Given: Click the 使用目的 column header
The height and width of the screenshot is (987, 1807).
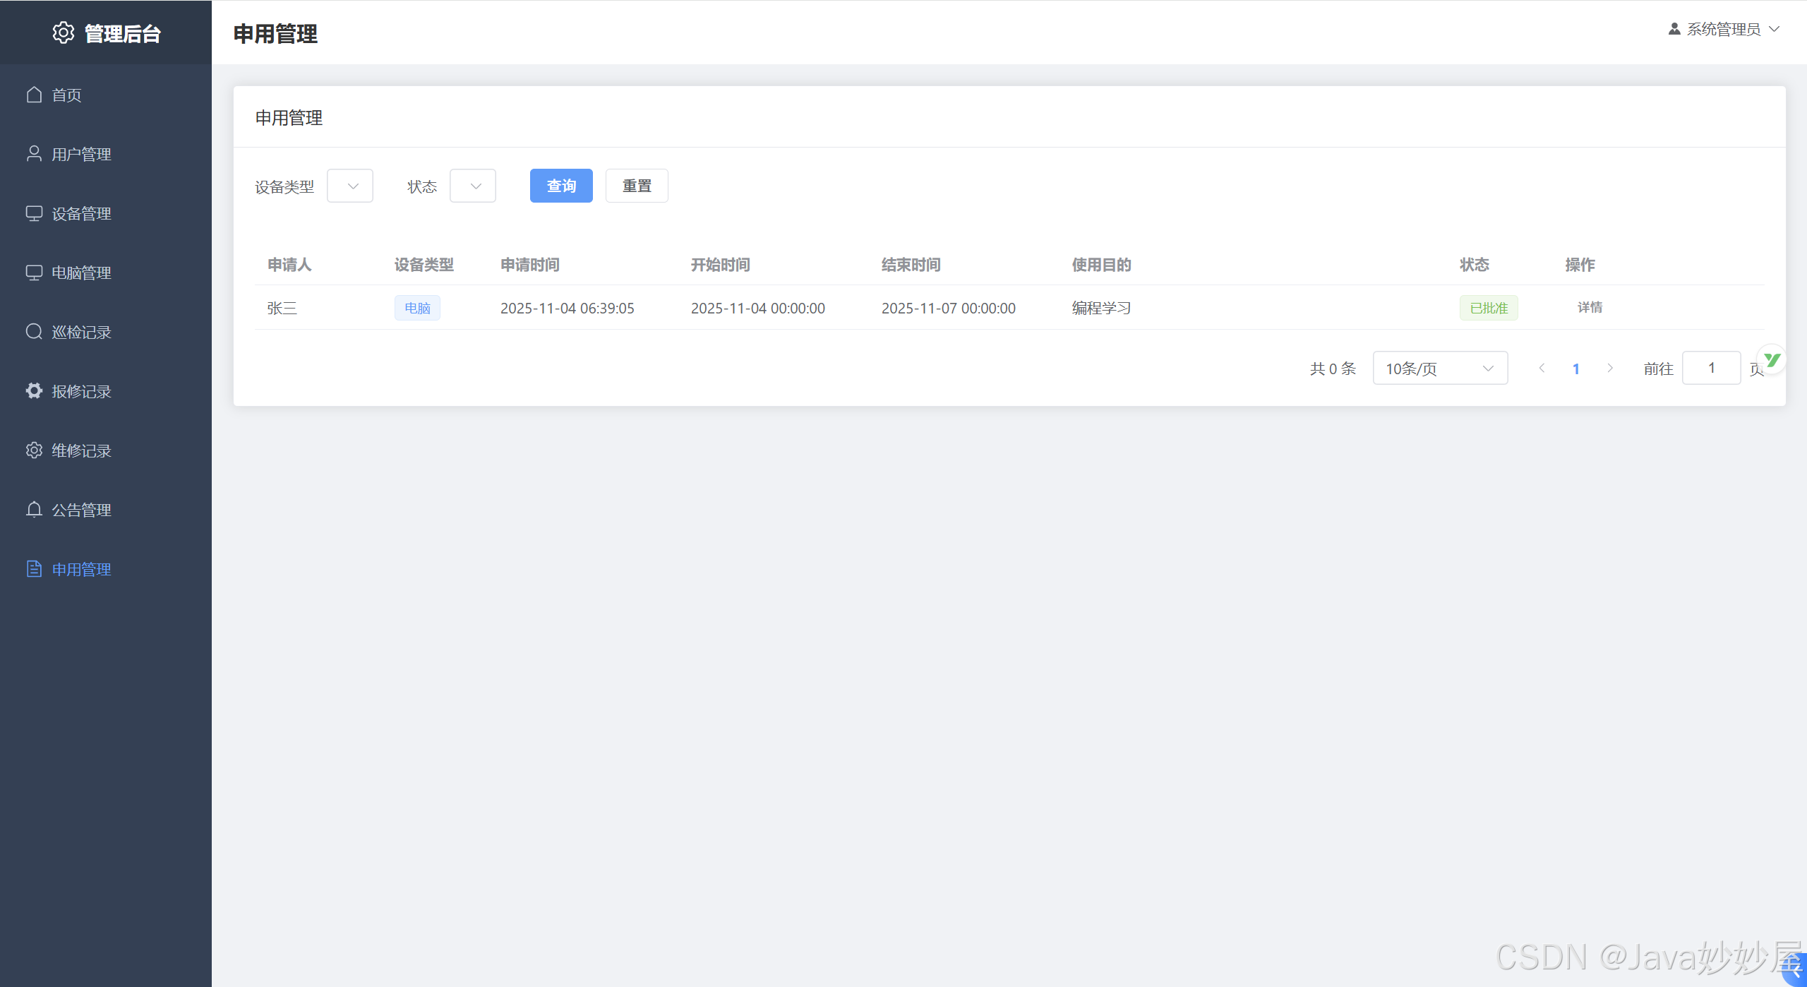Looking at the screenshot, I should click(1102, 265).
